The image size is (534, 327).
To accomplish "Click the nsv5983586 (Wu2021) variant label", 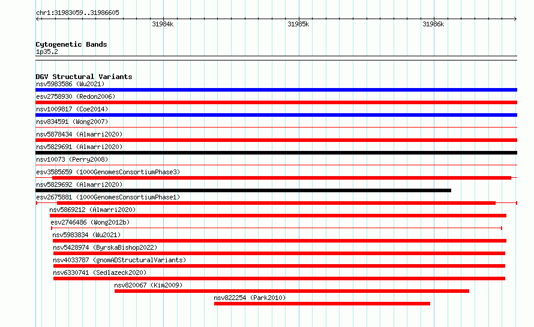I will click(x=70, y=84).
